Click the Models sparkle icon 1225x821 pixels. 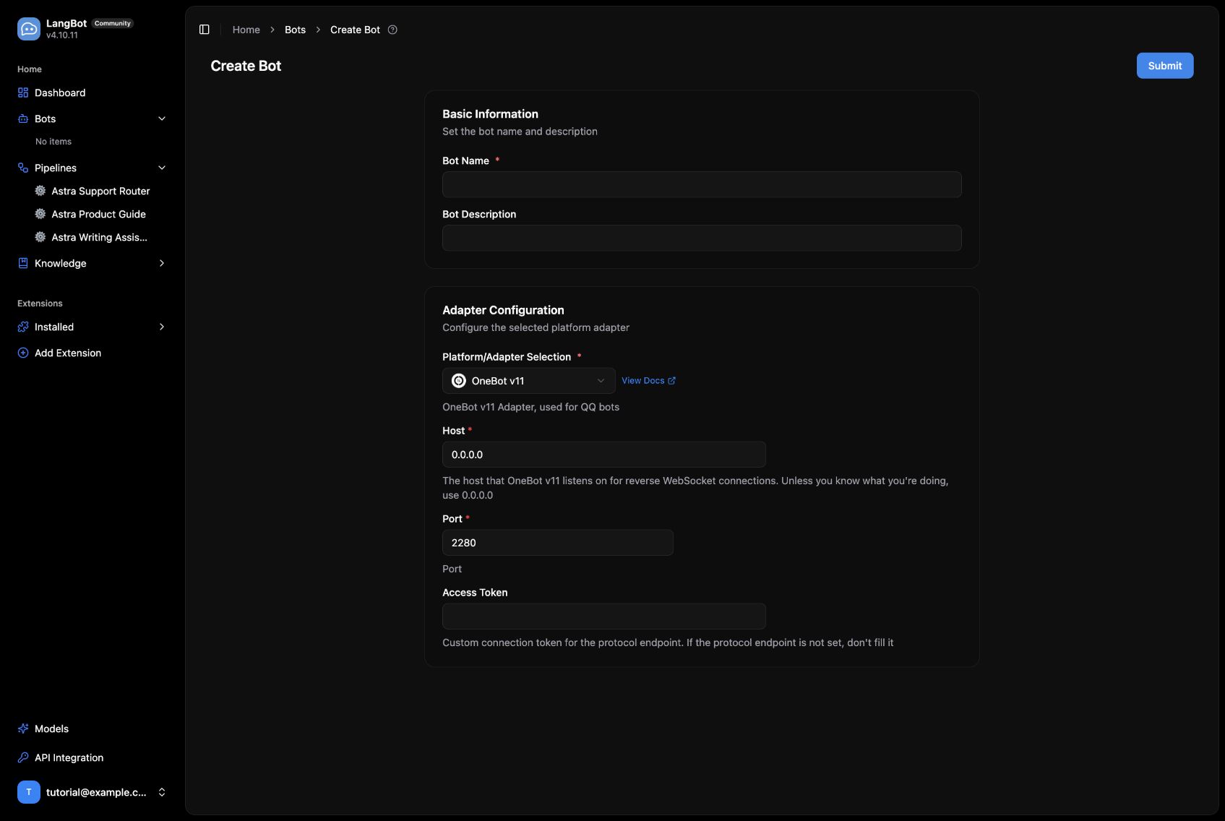pyautogui.click(x=23, y=728)
